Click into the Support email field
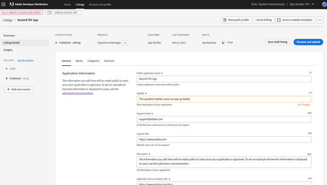327x185 pixels. tap(224, 119)
